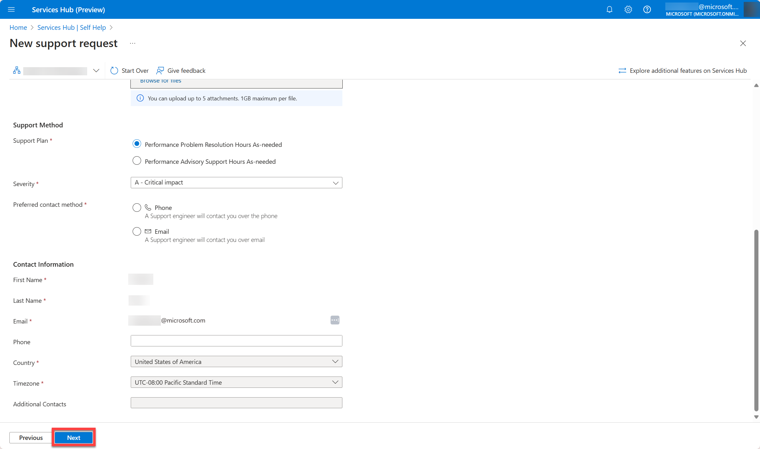This screenshot has height=449, width=760.
Task: Click the help question mark icon
Action: pyautogui.click(x=647, y=9)
